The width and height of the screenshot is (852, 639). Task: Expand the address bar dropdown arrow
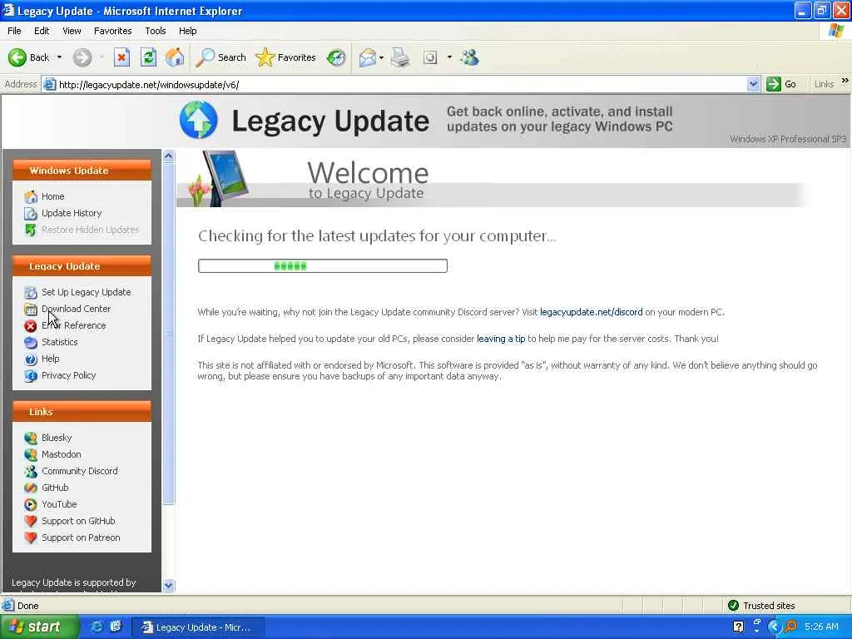click(x=753, y=84)
